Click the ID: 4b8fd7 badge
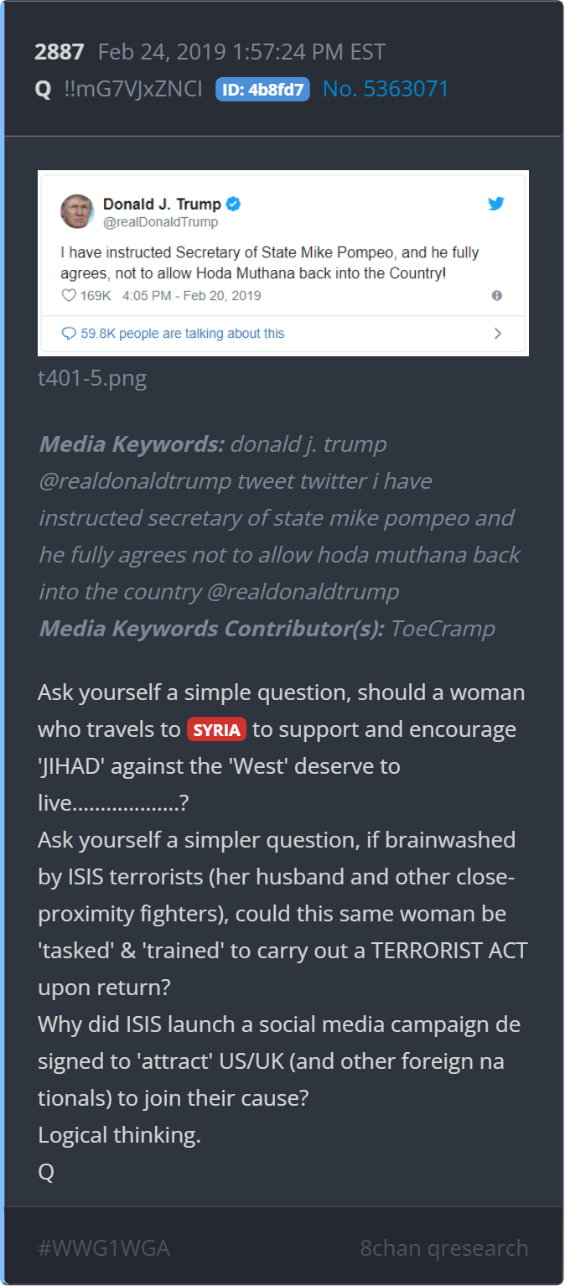 click(262, 90)
